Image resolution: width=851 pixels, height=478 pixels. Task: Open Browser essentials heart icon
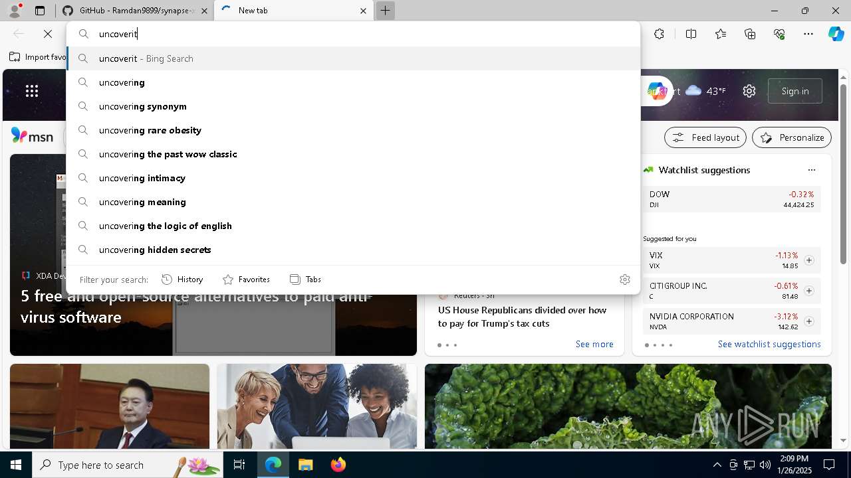779,34
